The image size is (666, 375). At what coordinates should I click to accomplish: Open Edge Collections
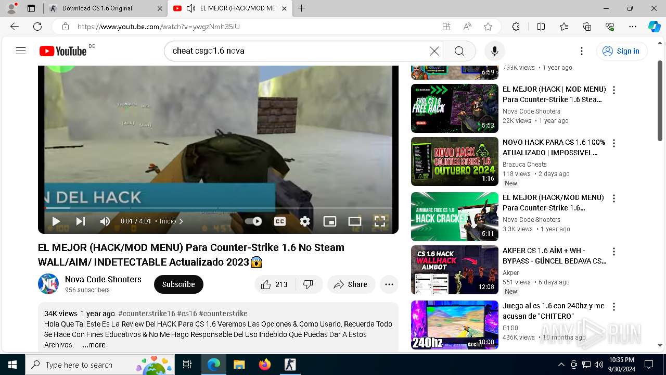pyautogui.click(x=587, y=27)
